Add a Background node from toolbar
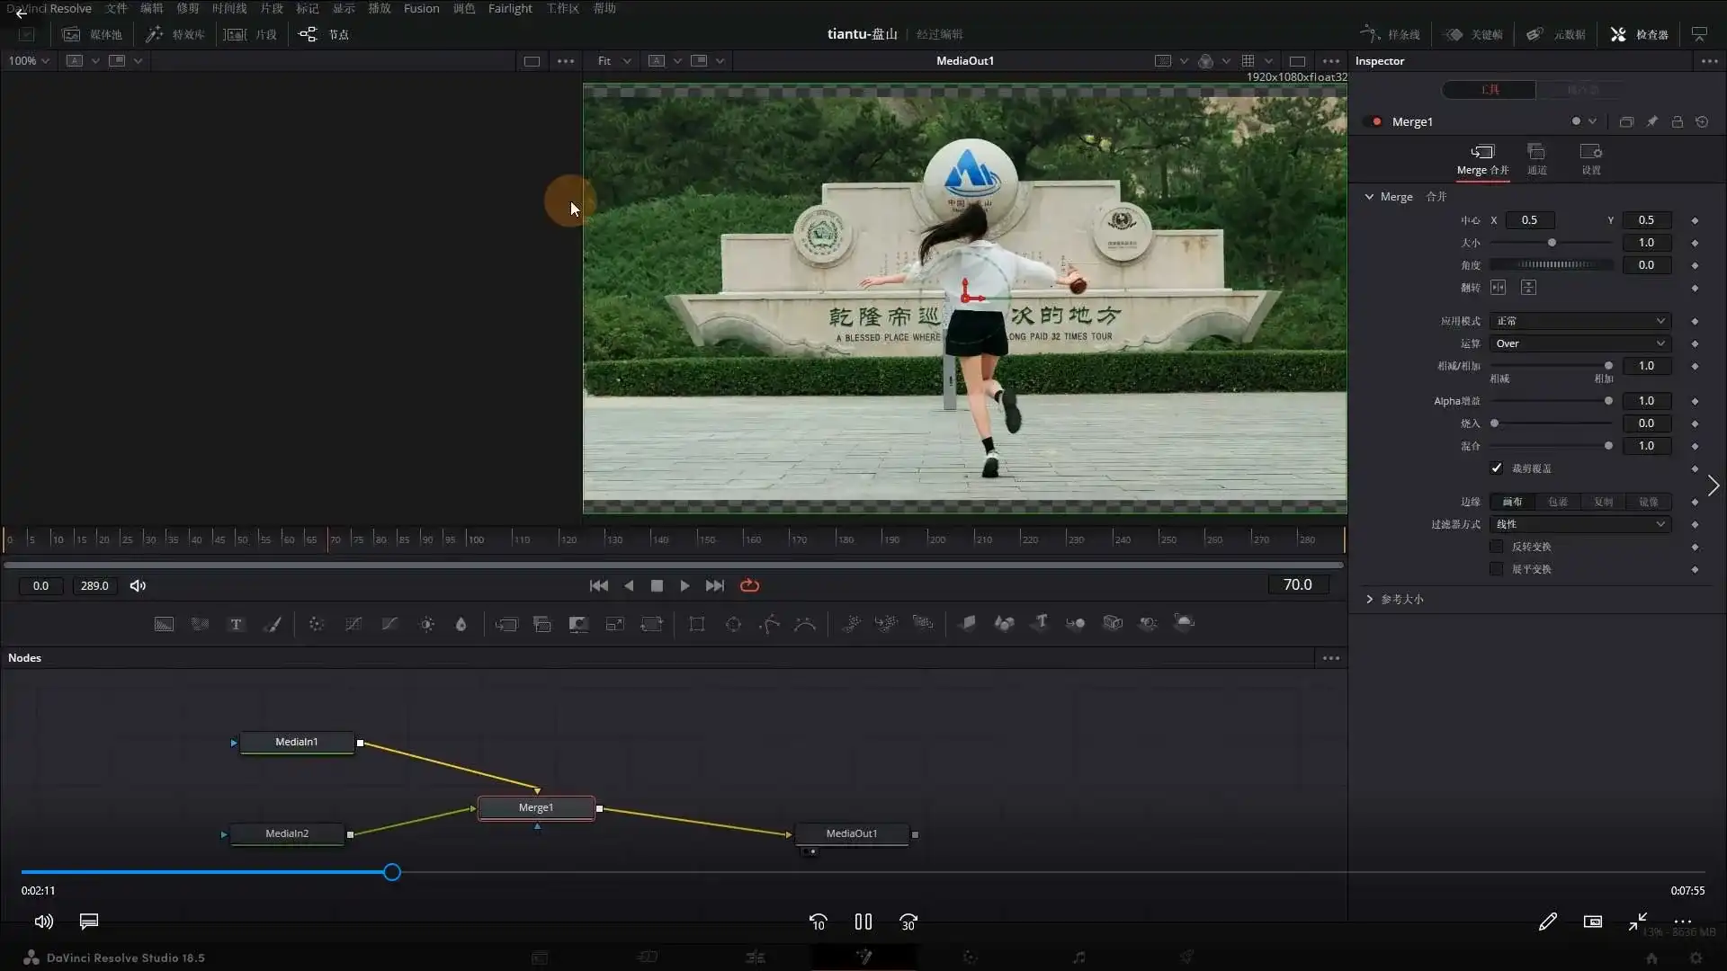The width and height of the screenshot is (1727, 971). click(164, 624)
